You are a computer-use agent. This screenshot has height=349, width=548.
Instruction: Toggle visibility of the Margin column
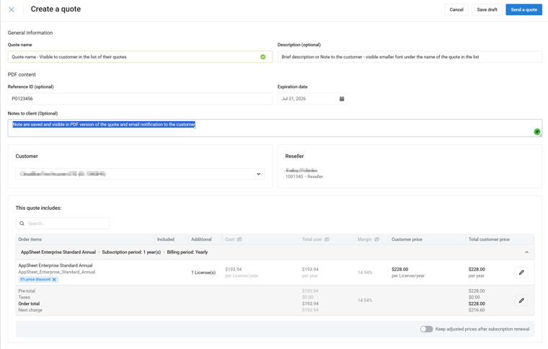tap(376, 239)
